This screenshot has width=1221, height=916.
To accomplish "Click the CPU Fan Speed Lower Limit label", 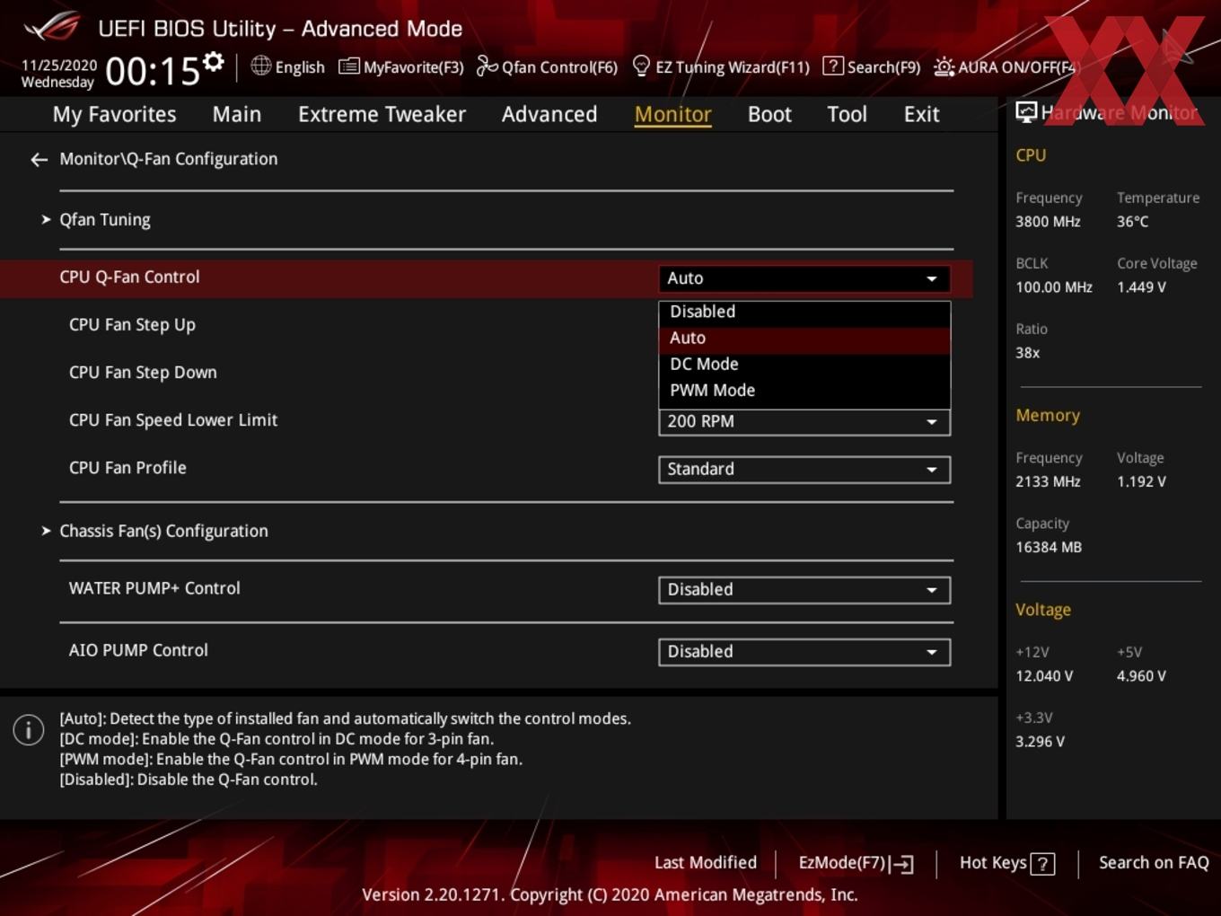I will (x=173, y=420).
